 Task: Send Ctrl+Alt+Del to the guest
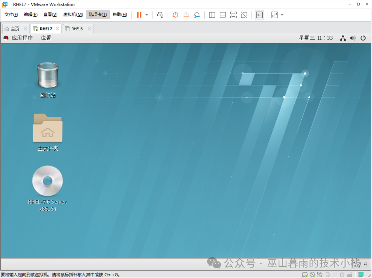(160, 15)
